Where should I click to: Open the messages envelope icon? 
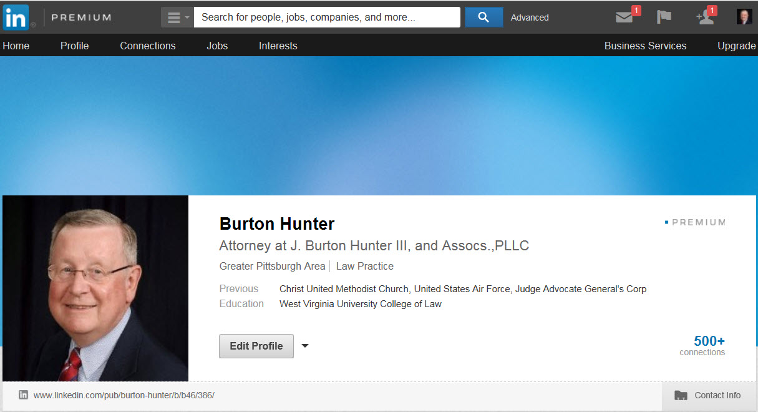tap(624, 17)
